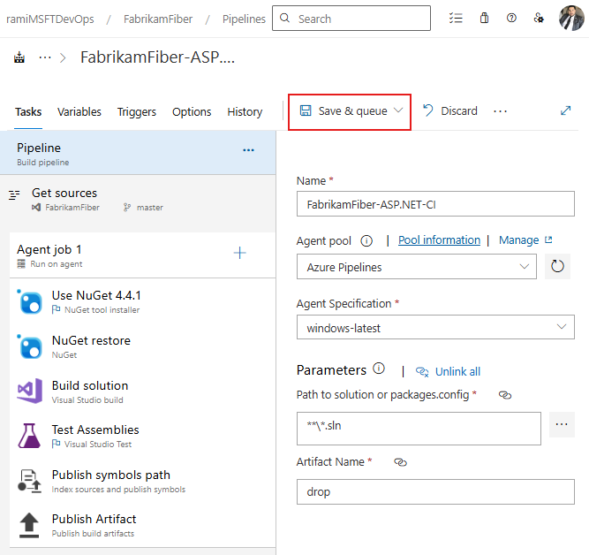Toggle full screen expand icon

point(565,110)
